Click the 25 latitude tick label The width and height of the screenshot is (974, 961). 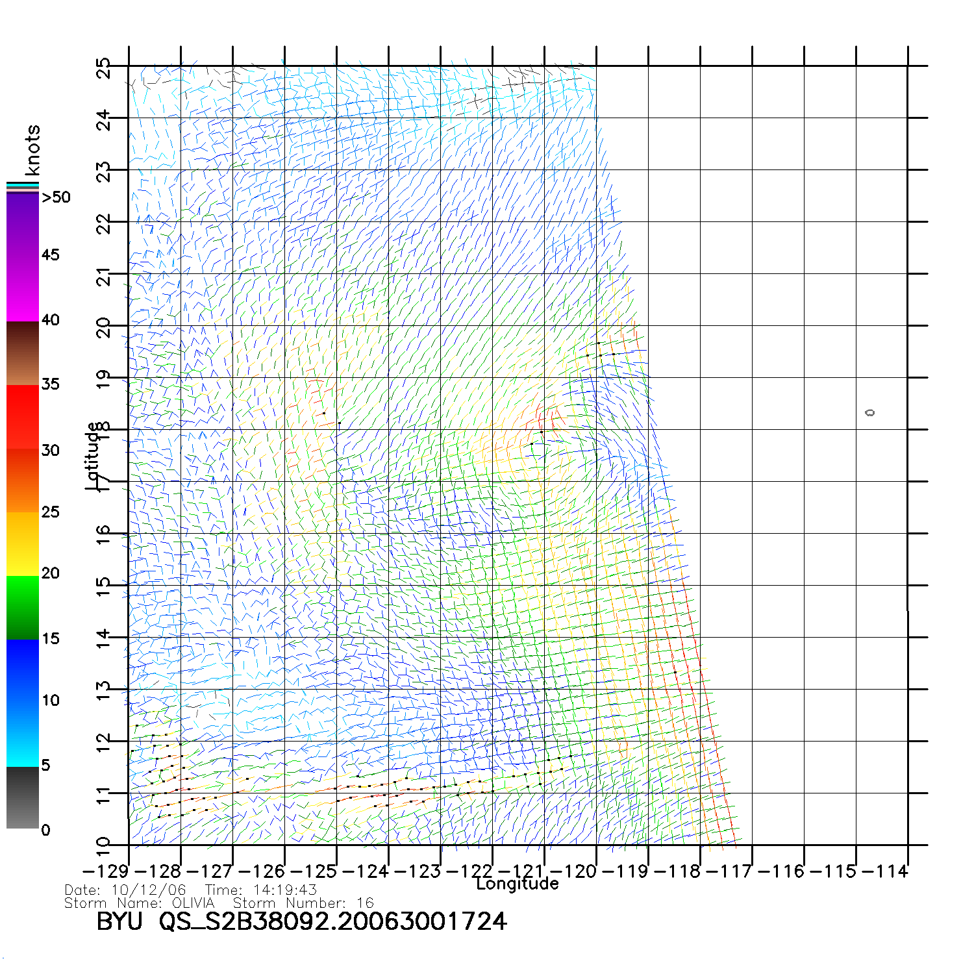104,68
